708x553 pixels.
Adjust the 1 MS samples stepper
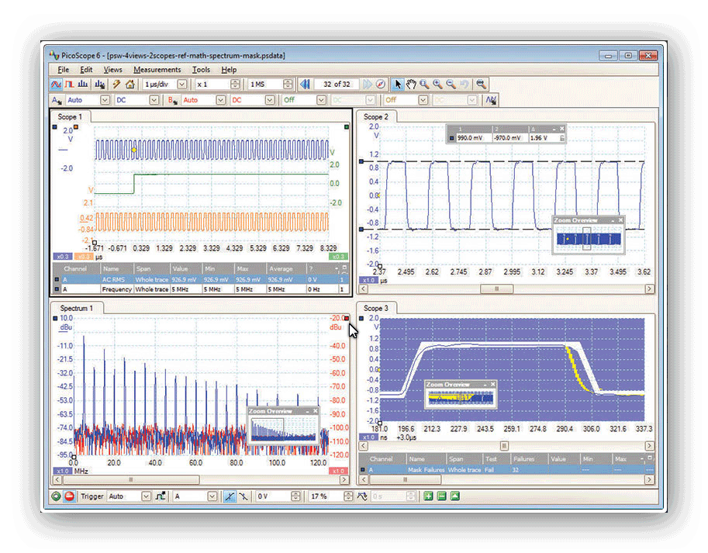pos(288,84)
